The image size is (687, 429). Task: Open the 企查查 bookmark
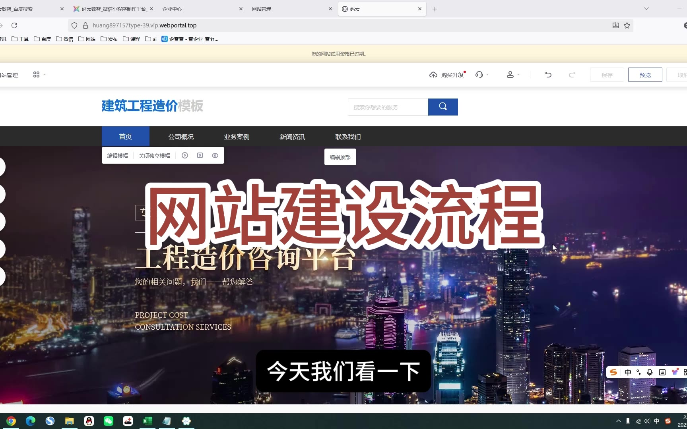point(190,39)
